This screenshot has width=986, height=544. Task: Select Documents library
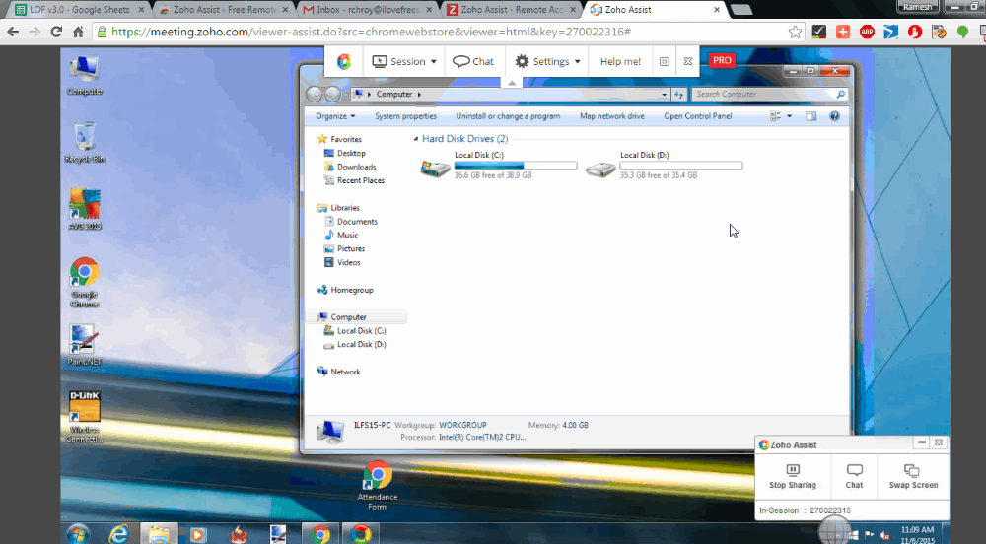coord(351,222)
